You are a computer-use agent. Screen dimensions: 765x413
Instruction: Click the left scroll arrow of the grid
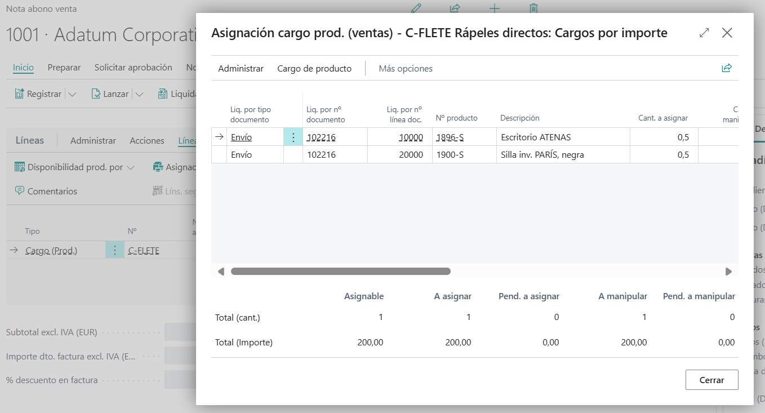coord(221,272)
